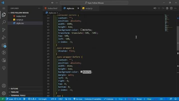
Task: Click the line 'display: flex;'
Action: point(67,51)
